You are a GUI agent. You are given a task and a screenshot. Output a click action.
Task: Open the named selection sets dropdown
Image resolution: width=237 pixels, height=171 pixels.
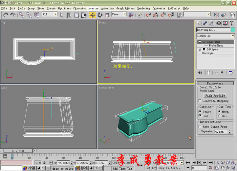click(209, 14)
